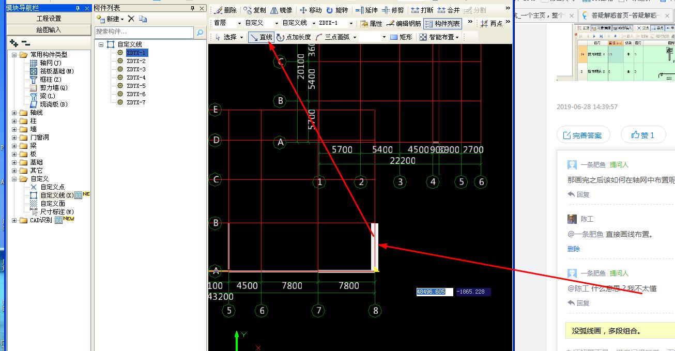Click the copy component icon in 构件列表
675x351 pixels.
click(143, 19)
